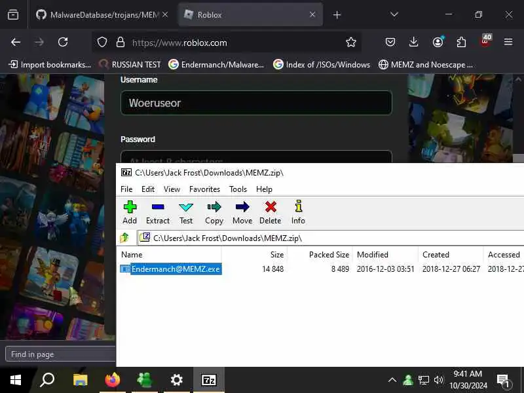Open the 7-Zip View menu
Screen dimensions: 524x393
coord(172,189)
